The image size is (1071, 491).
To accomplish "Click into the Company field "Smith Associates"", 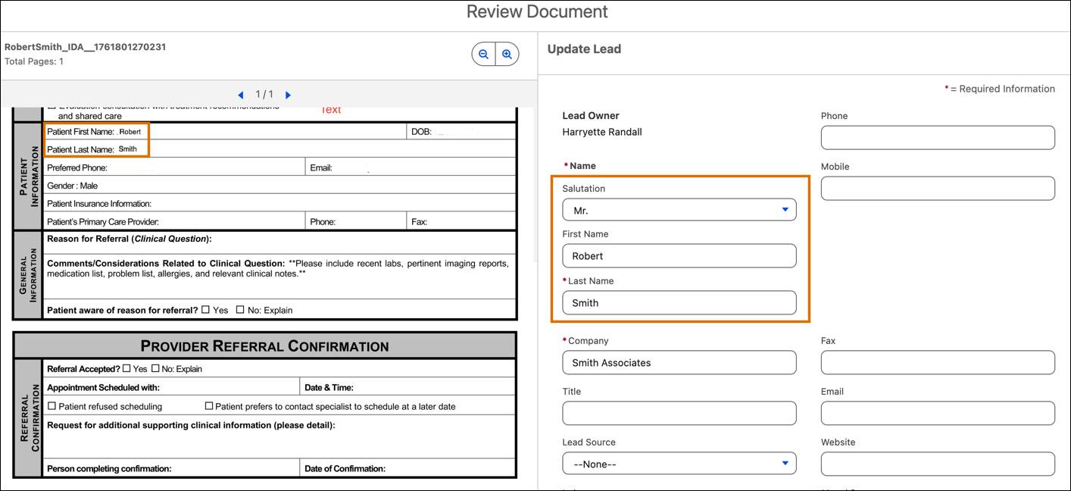I will (679, 362).
